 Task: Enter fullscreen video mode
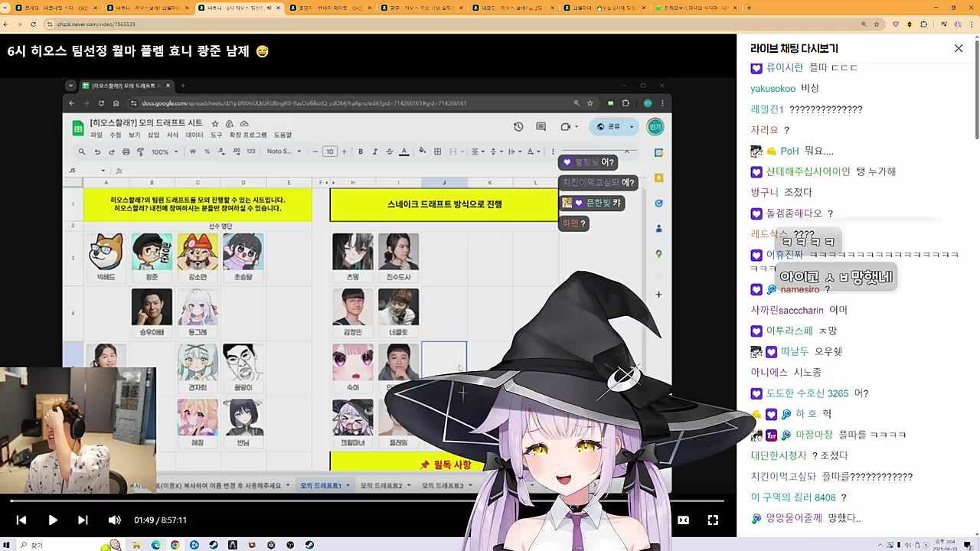713,520
